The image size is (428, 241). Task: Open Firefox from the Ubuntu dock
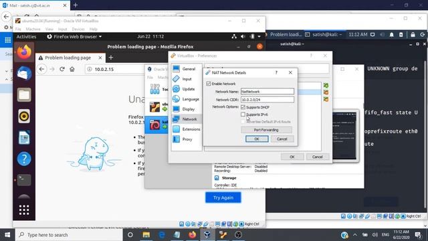tap(24, 52)
